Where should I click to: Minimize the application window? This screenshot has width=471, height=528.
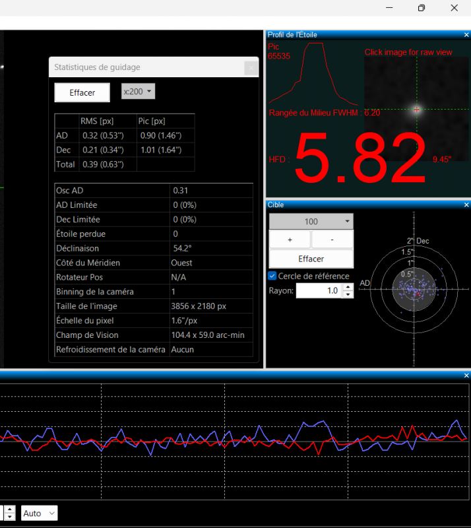(x=389, y=8)
